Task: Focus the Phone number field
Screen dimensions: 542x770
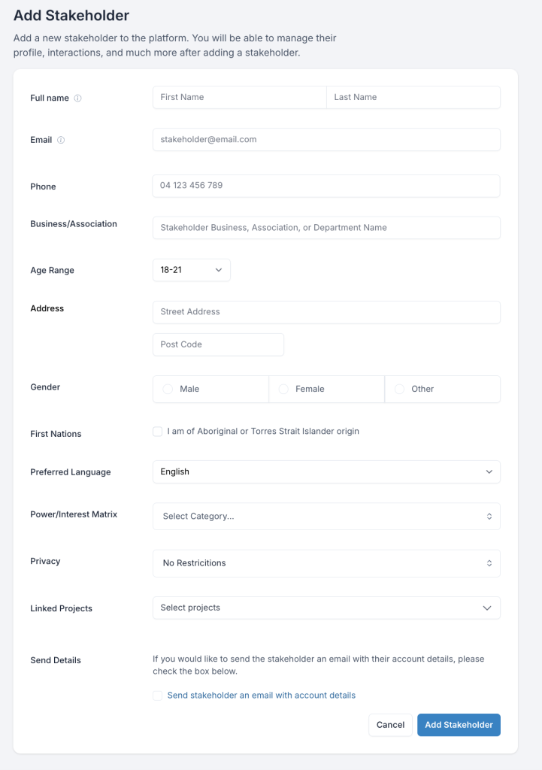Action: point(326,186)
